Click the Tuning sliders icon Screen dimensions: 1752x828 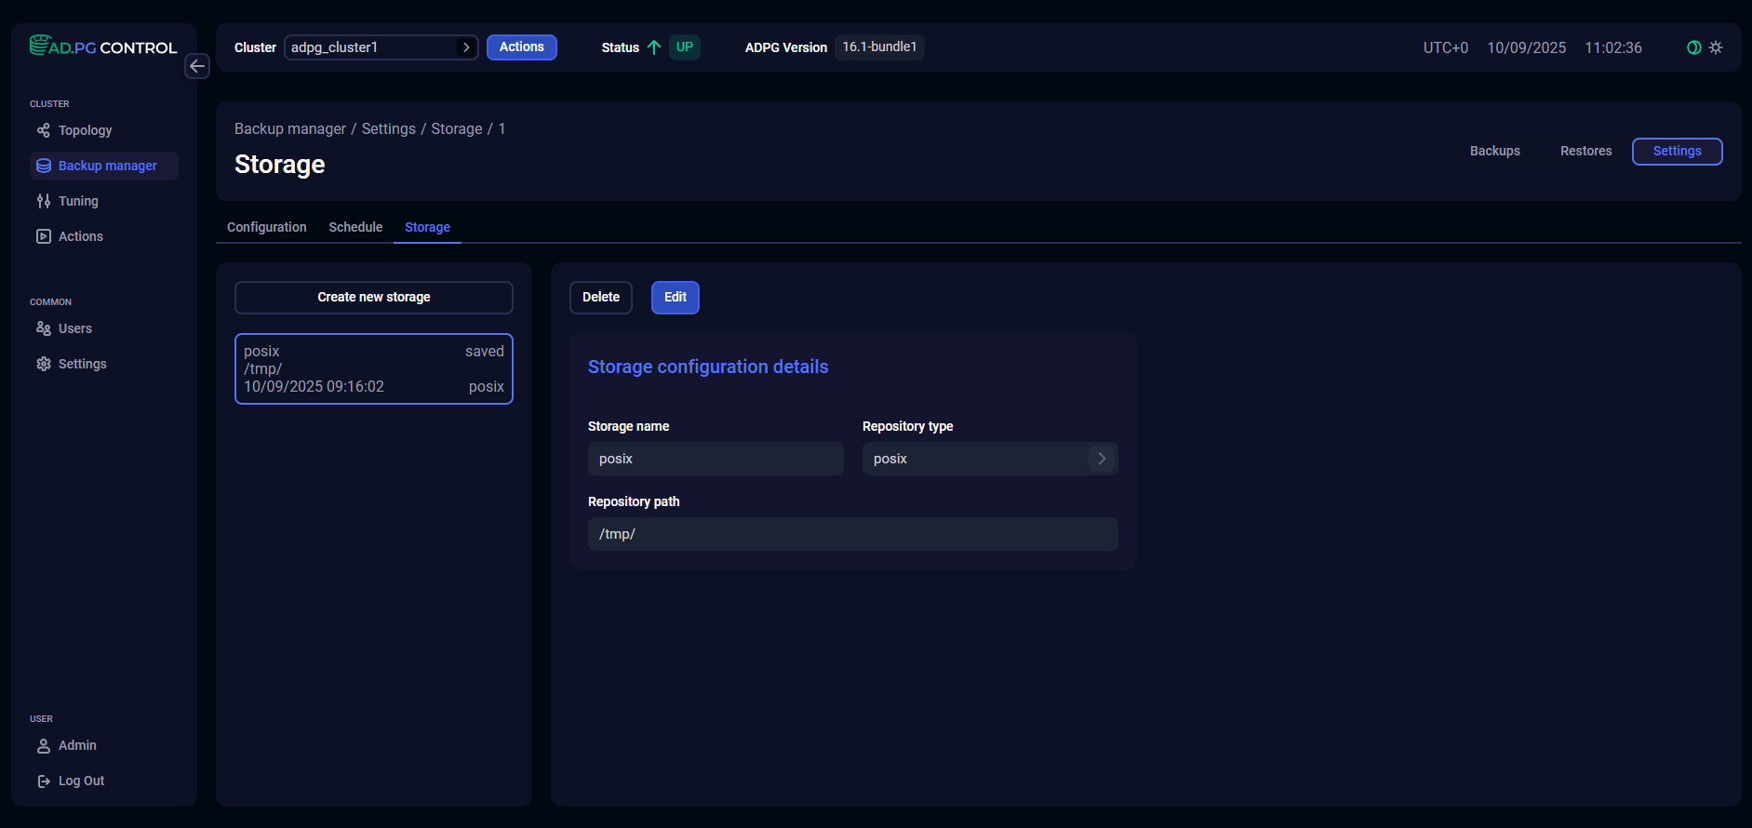[44, 201]
